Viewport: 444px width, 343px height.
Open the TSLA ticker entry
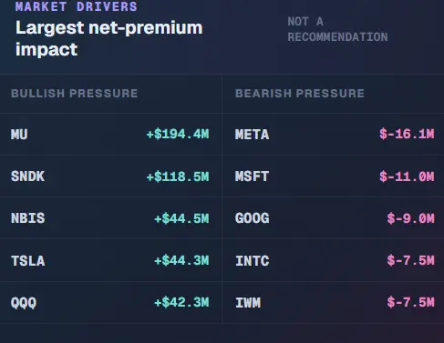(111, 260)
